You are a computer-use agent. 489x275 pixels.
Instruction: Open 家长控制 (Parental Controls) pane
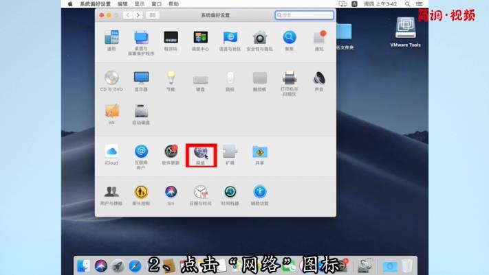coord(141,195)
